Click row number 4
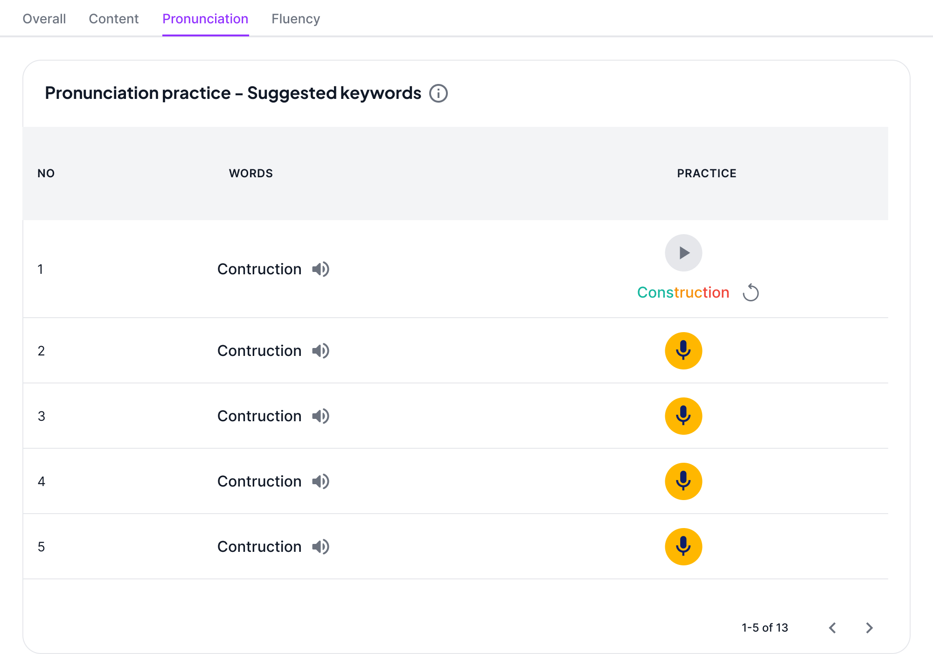The image size is (933, 654). (x=41, y=481)
